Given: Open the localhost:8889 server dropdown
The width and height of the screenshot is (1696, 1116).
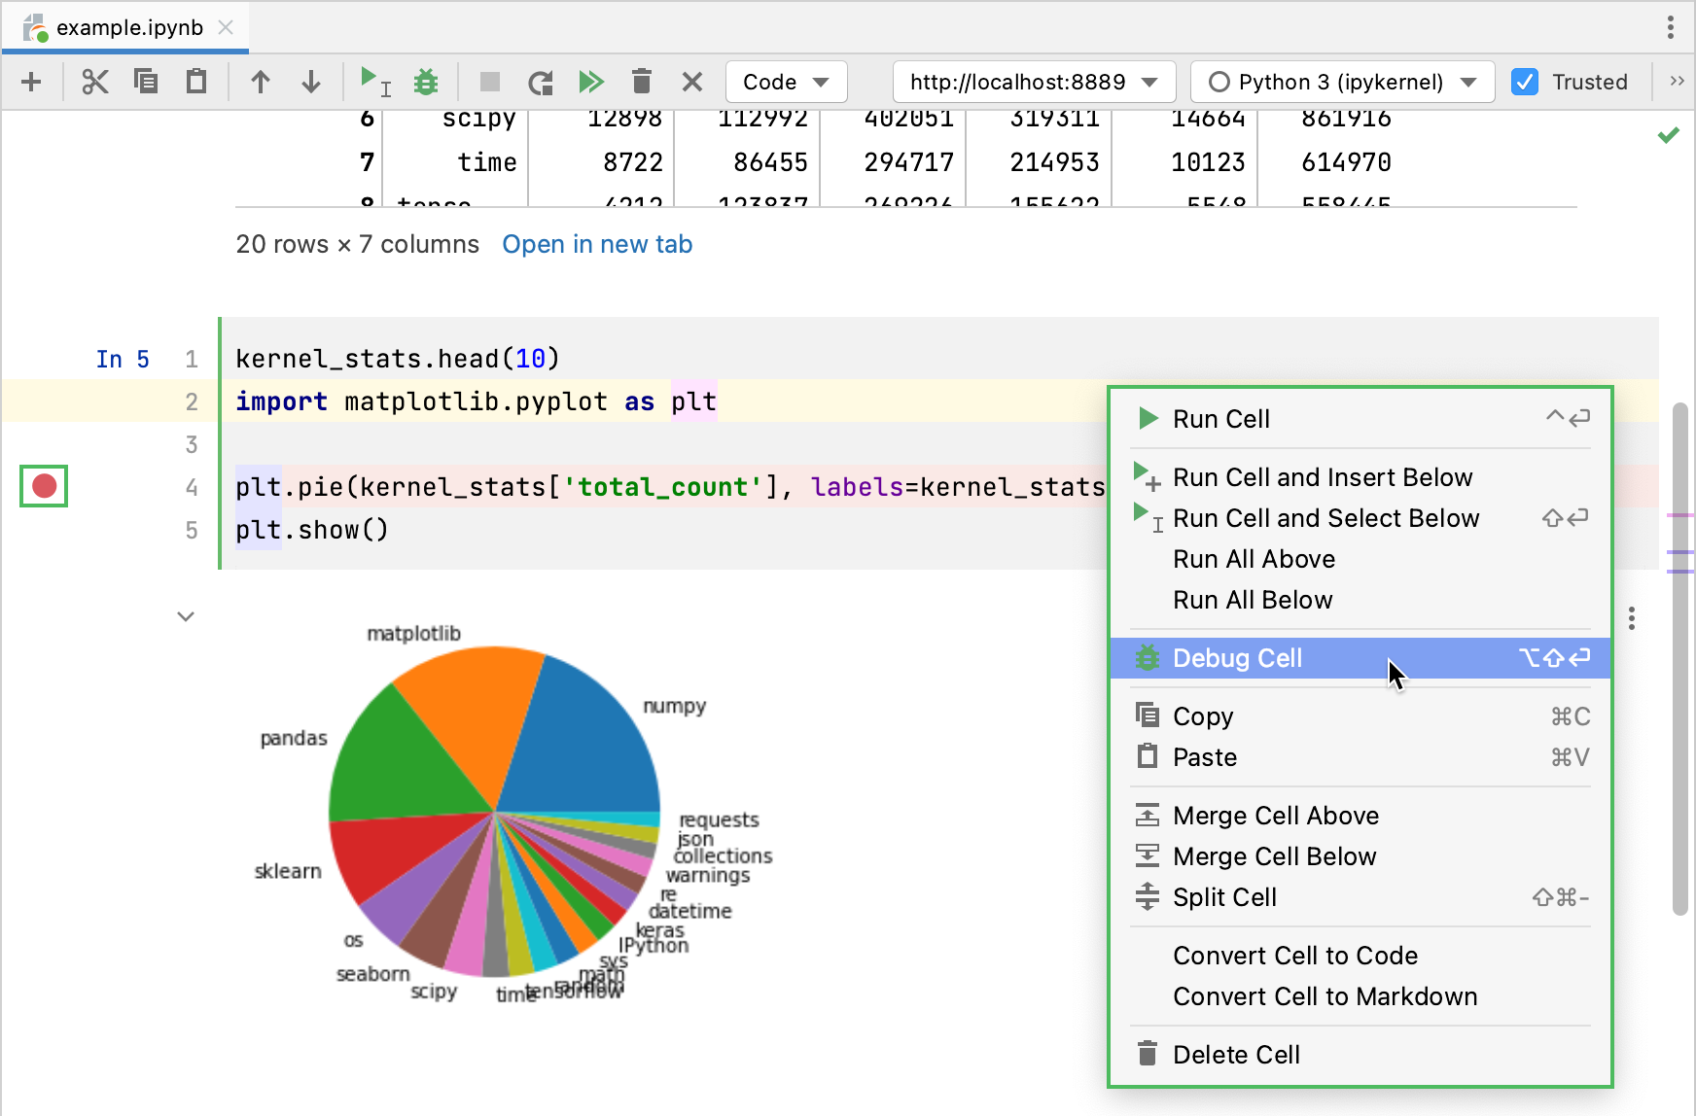Looking at the screenshot, I should [1033, 82].
